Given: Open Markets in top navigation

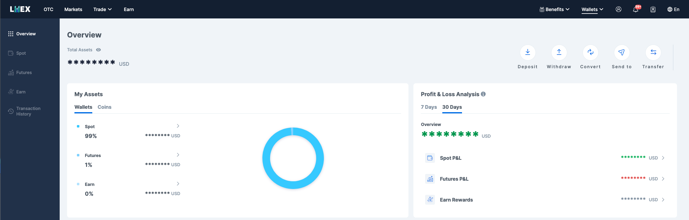Looking at the screenshot, I should [73, 9].
